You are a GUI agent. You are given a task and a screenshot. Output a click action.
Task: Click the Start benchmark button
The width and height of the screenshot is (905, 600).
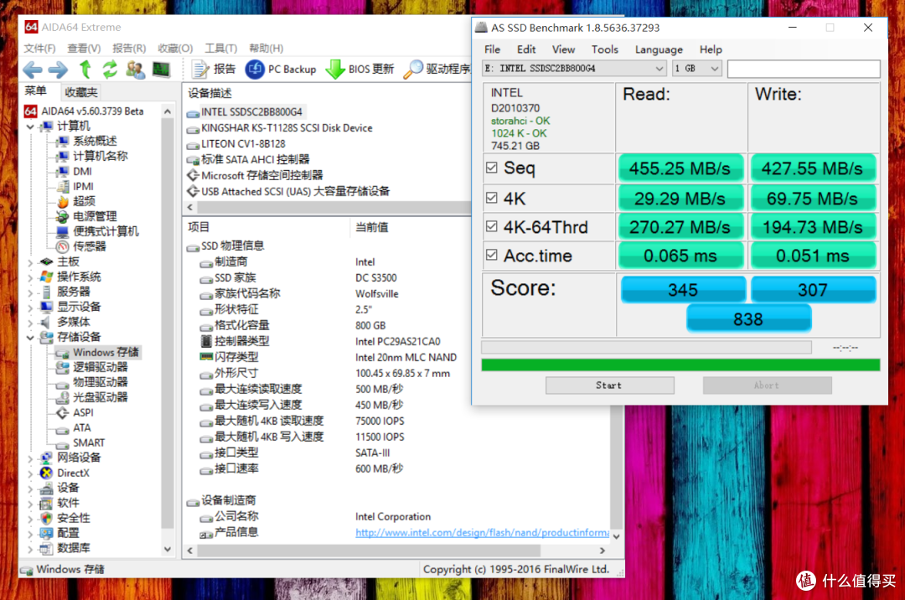click(x=609, y=385)
